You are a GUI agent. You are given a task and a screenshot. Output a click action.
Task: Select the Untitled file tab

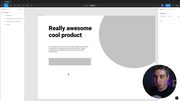pos(7,2)
